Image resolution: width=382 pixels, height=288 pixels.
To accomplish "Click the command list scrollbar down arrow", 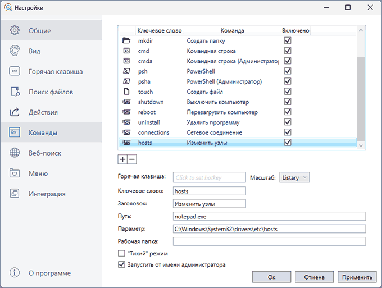I will click(361, 145).
